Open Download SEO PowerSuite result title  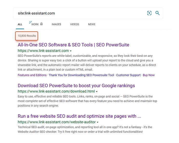point(76,86)
